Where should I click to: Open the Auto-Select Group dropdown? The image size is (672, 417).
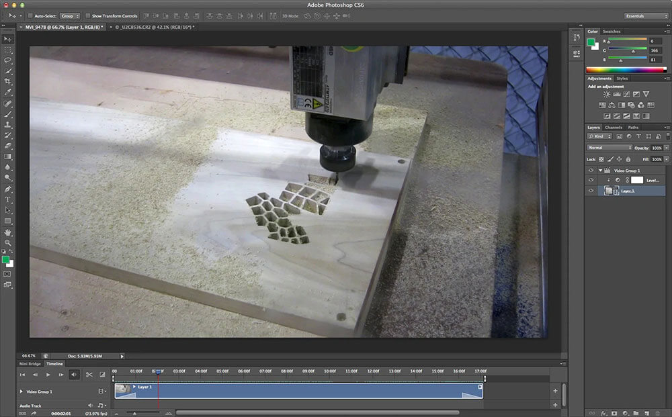(x=70, y=16)
